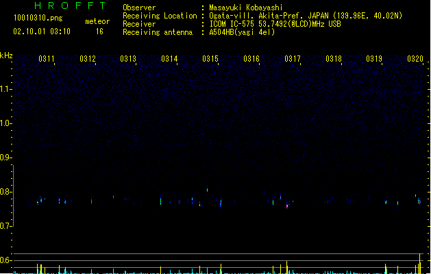
Task: Click the 0.9 kHz frequency axis label
Action: (x=5, y=158)
